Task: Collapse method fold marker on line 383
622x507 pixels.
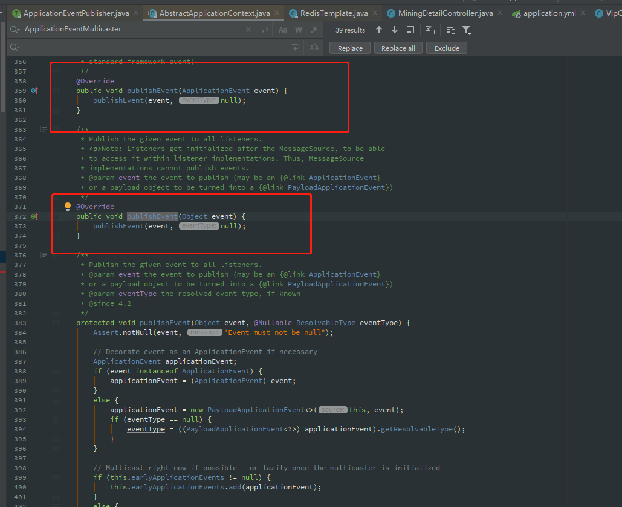Action: [x=56, y=323]
